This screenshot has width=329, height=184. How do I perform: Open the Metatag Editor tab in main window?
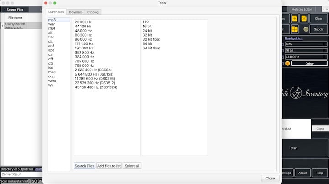(x=302, y=9)
